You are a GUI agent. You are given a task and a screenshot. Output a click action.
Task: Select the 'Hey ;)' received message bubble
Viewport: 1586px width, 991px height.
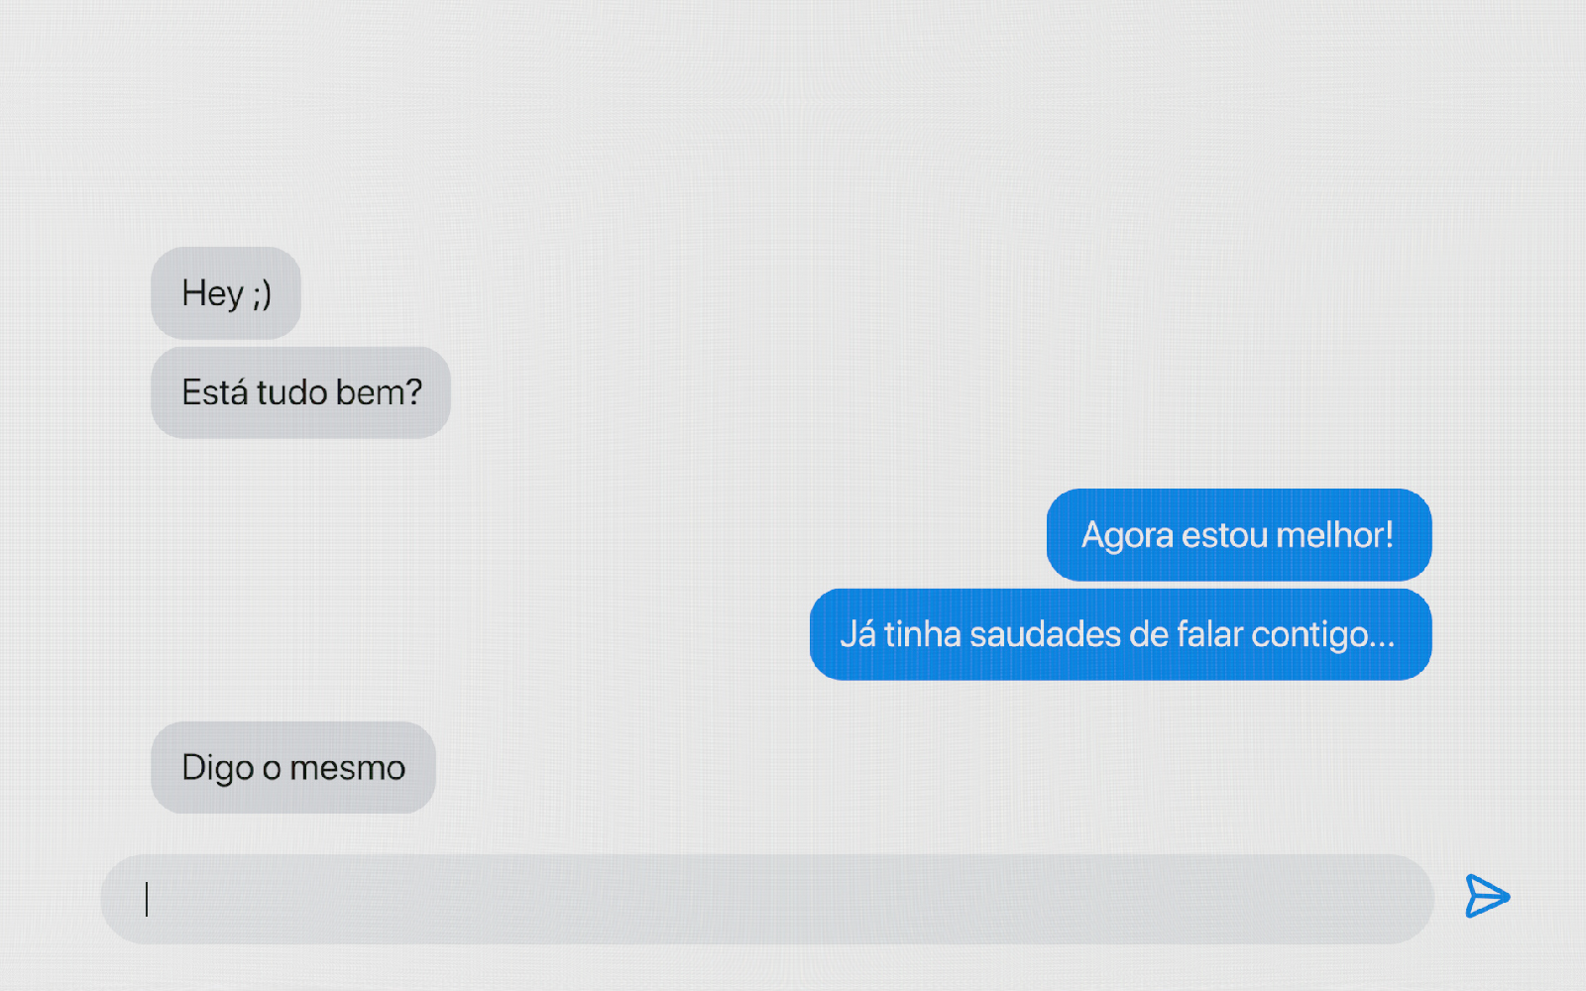(226, 293)
